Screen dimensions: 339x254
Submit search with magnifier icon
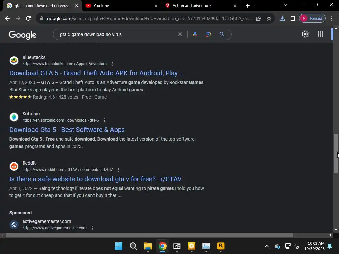222,34
